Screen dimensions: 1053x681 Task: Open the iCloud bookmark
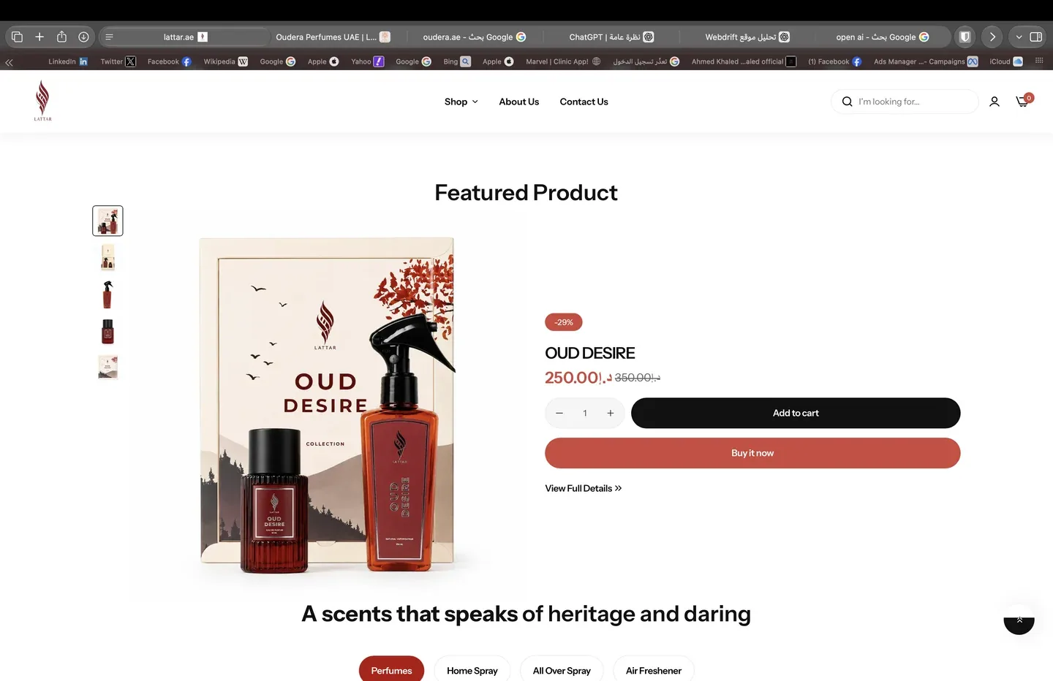[x=1006, y=61]
